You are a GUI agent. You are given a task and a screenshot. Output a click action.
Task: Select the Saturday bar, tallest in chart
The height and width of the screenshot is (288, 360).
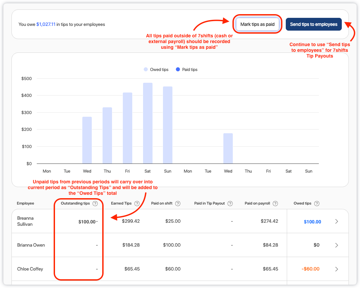[x=147, y=123]
